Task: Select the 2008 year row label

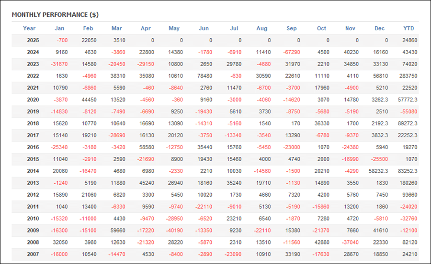Action: [33, 242]
